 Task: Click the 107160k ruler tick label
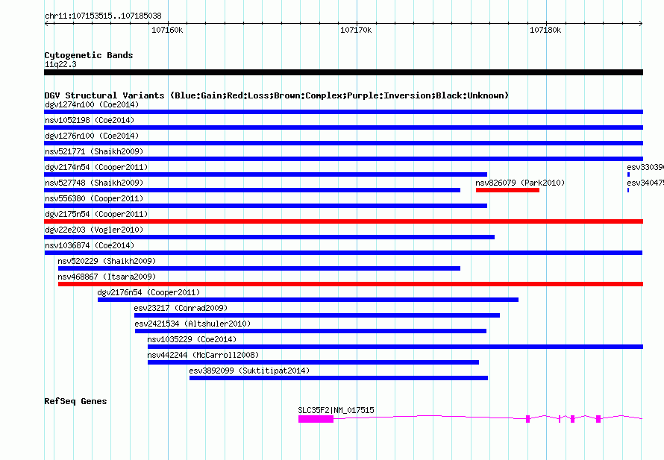tap(167, 30)
